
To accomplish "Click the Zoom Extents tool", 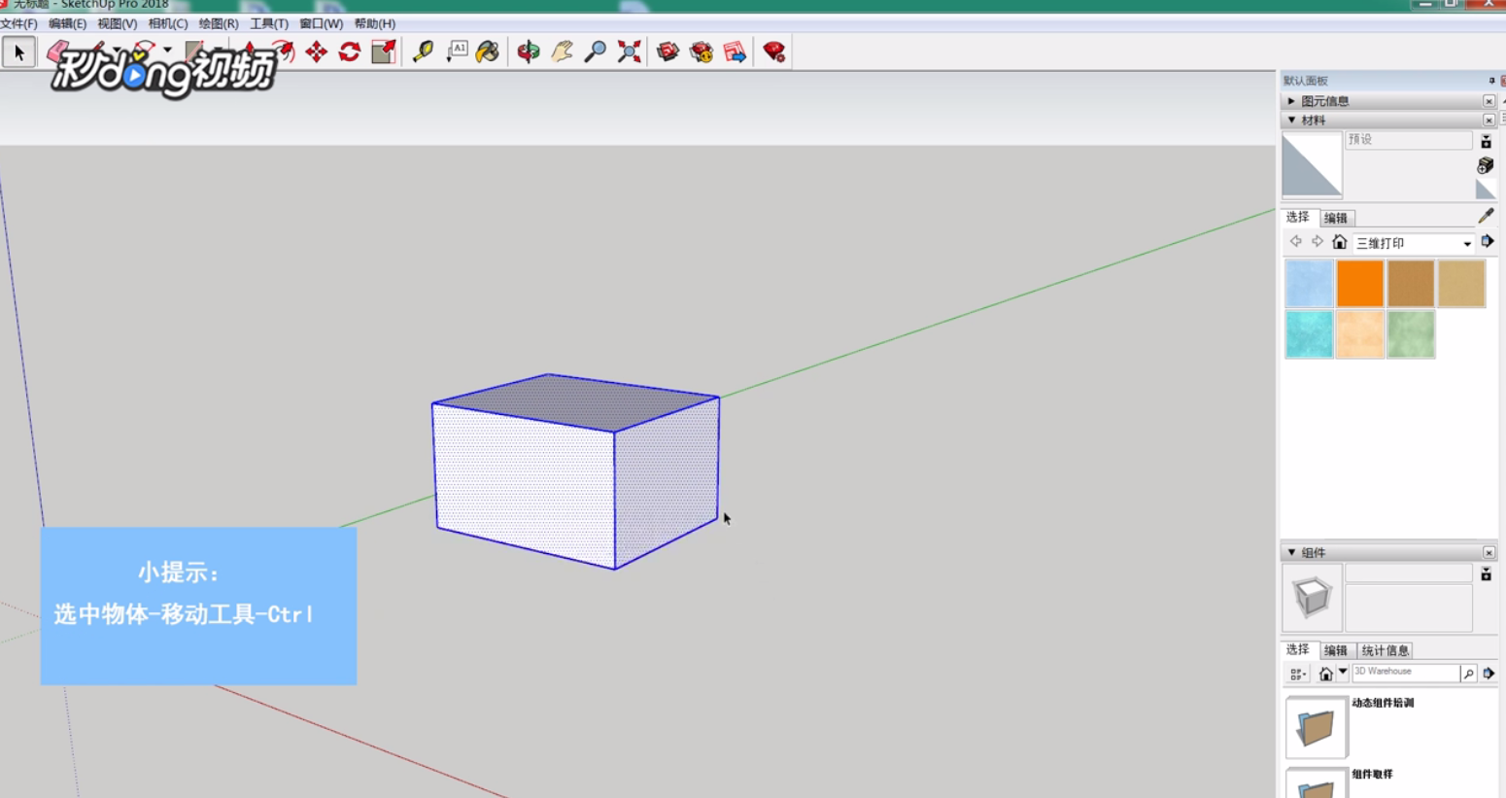I will point(630,52).
